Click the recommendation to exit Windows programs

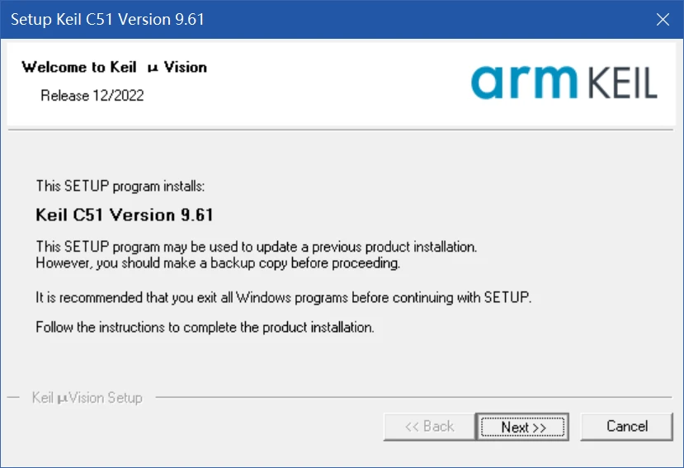click(283, 297)
